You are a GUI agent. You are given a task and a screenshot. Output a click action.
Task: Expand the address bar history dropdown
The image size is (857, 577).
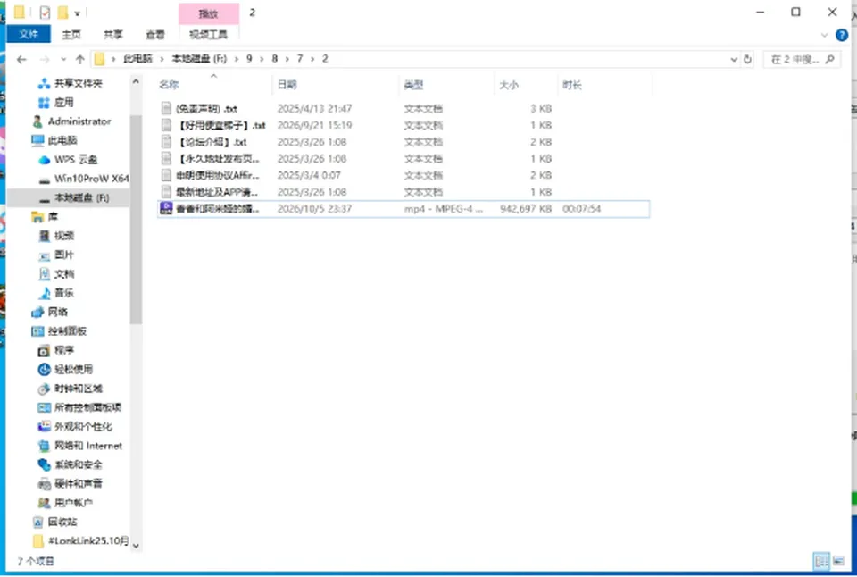coord(734,59)
